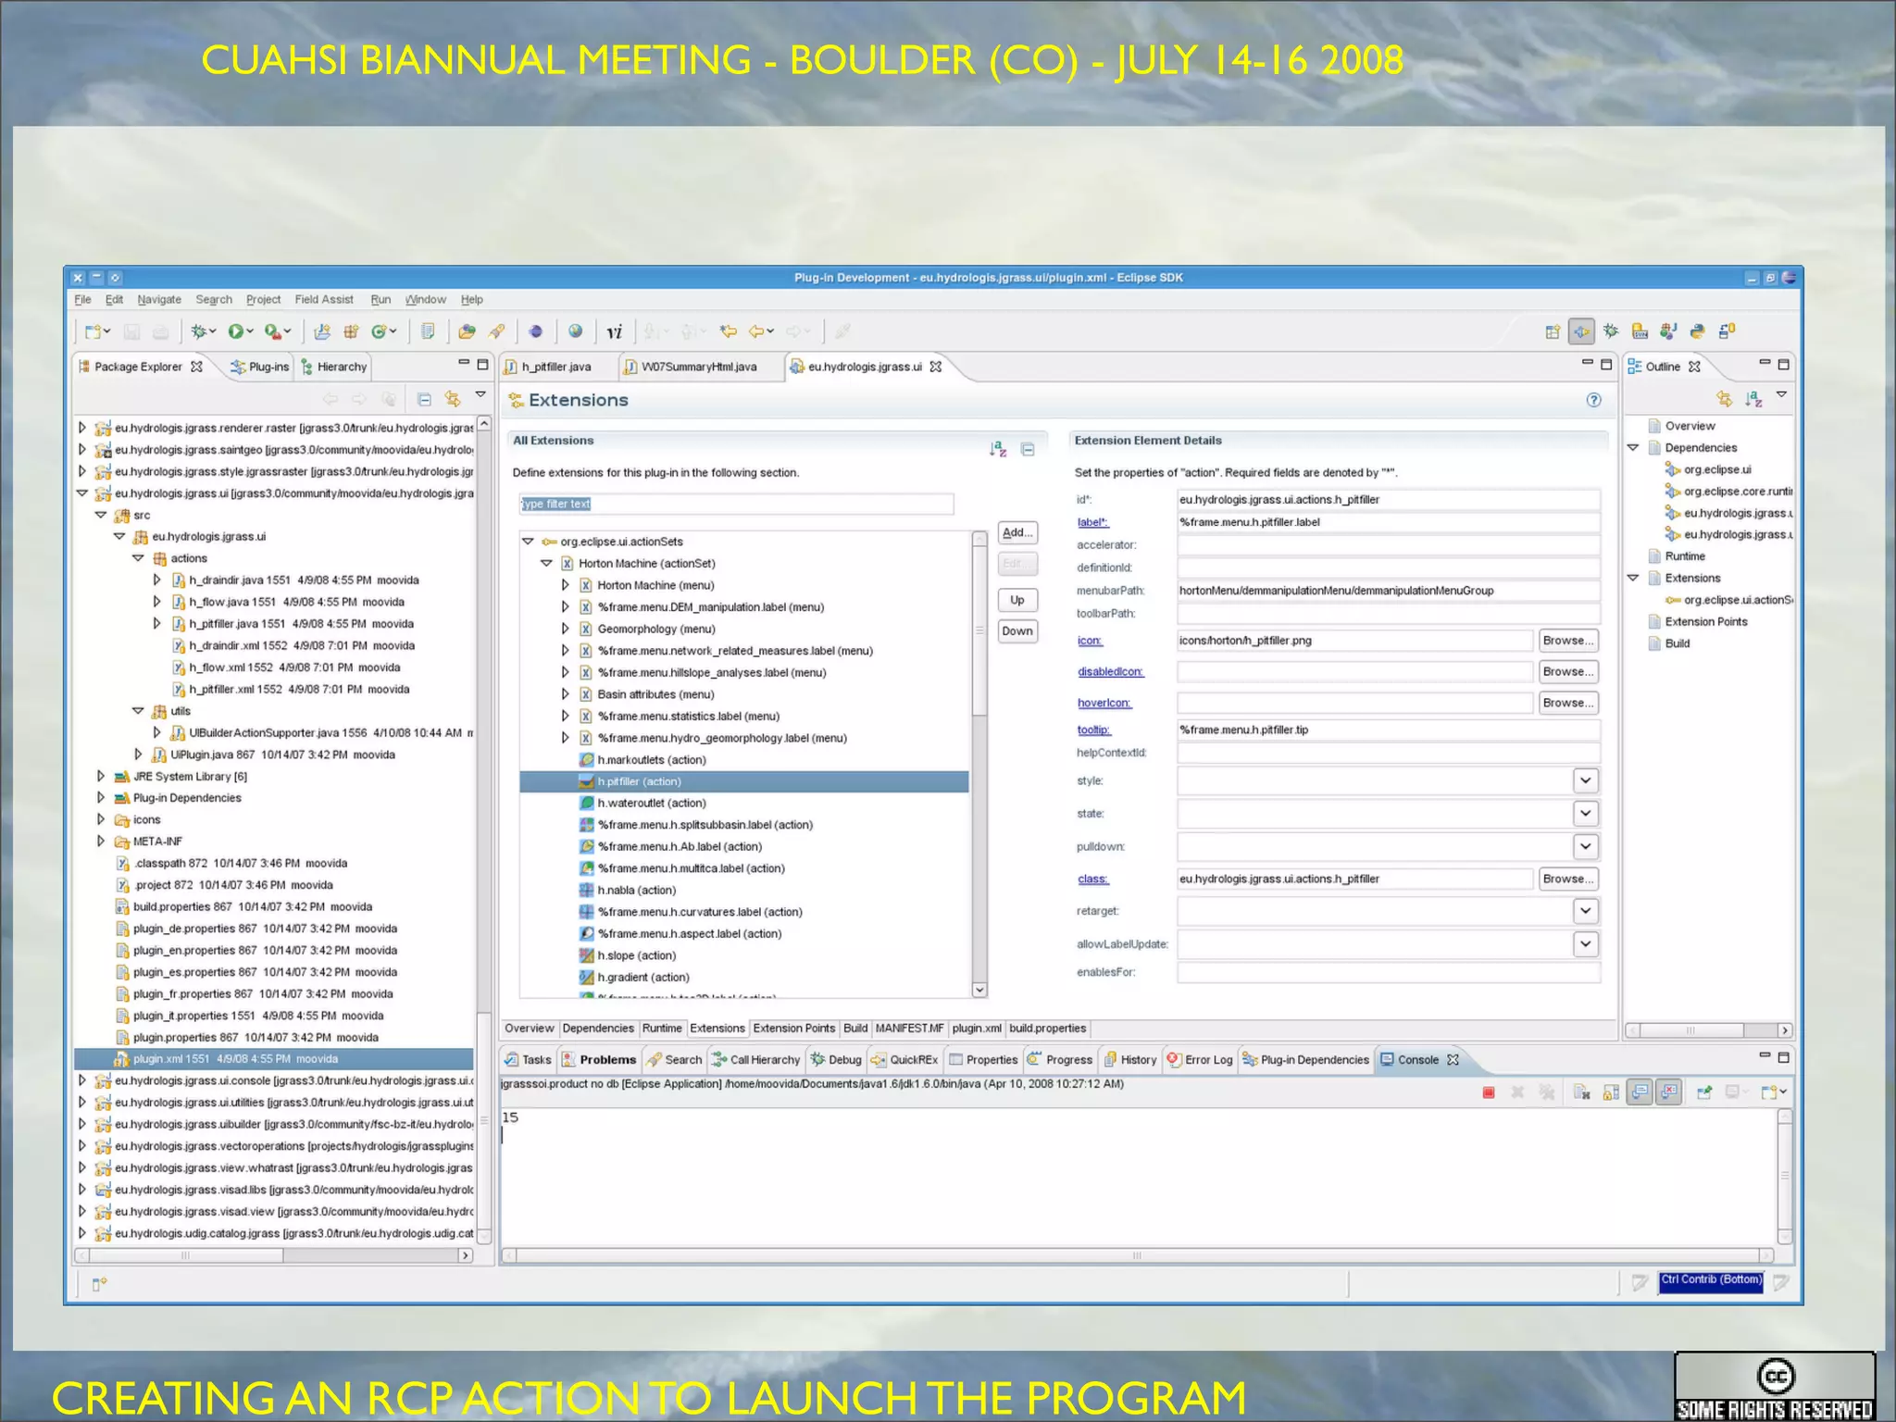
Task: Click the green Run launch icon
Action: coord(236,331)
